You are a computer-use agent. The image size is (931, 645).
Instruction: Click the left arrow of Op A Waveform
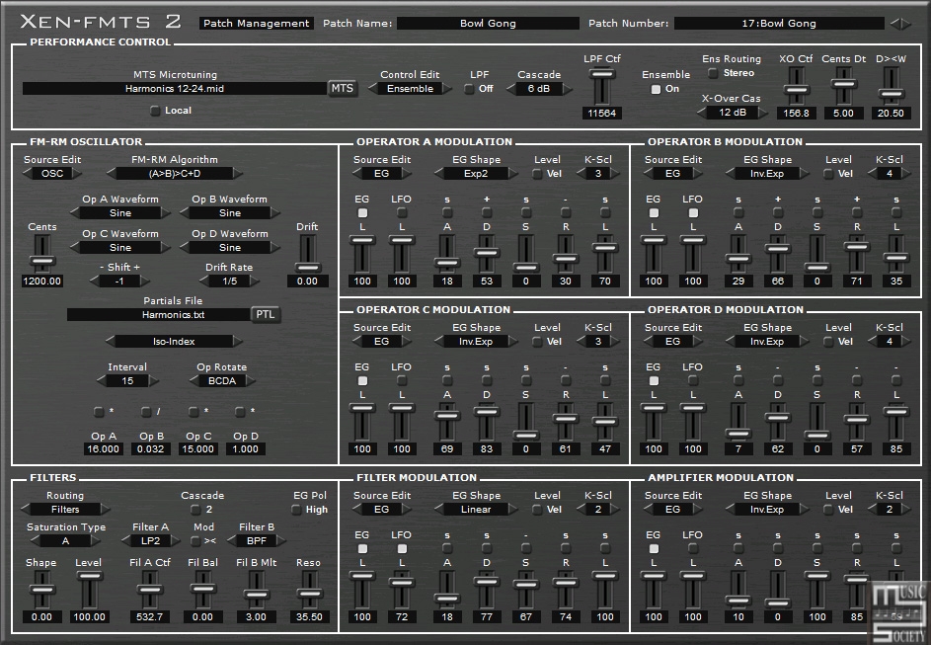(75, 212)
